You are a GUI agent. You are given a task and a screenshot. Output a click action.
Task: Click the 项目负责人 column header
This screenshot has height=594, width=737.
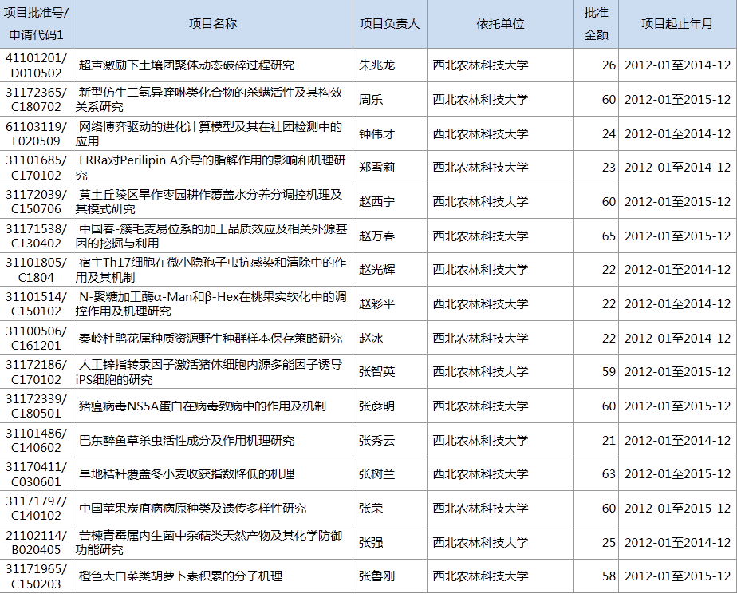[390, 24]
